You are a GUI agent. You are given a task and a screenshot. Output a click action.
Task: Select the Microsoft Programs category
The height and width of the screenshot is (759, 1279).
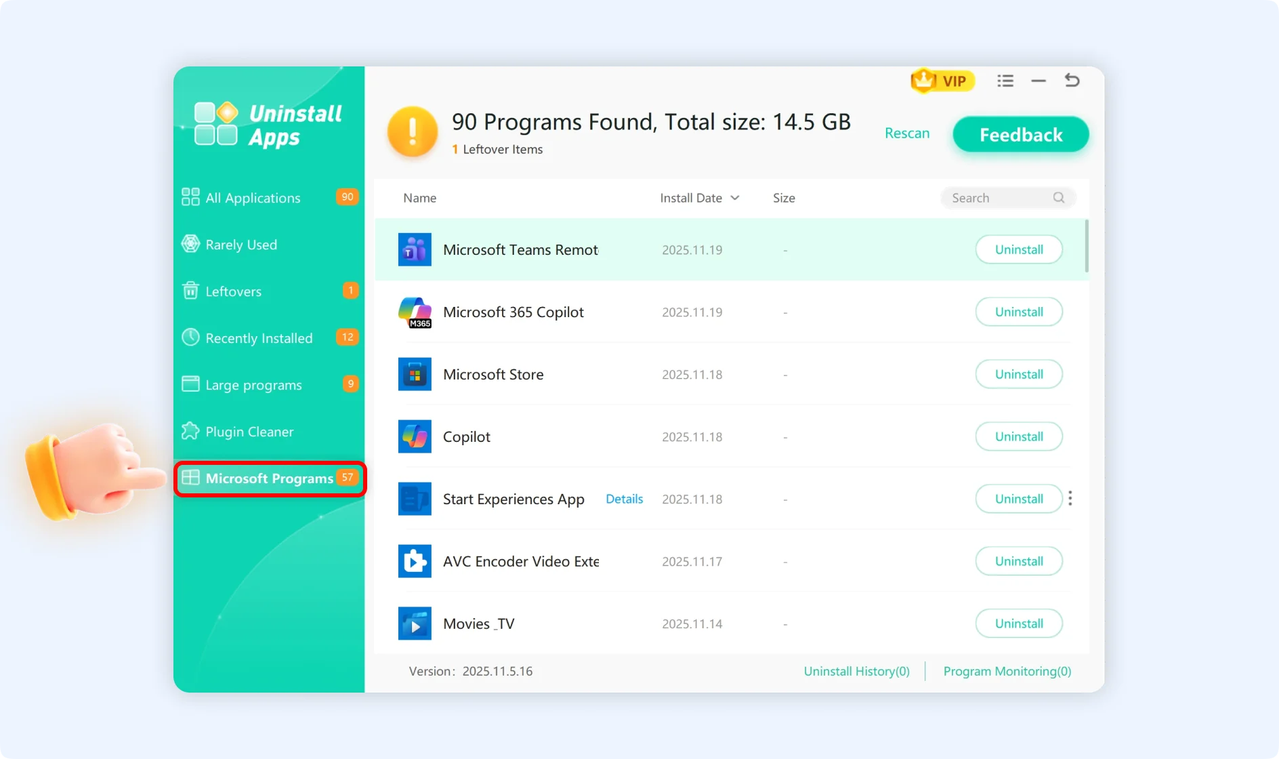pos(268,478)
